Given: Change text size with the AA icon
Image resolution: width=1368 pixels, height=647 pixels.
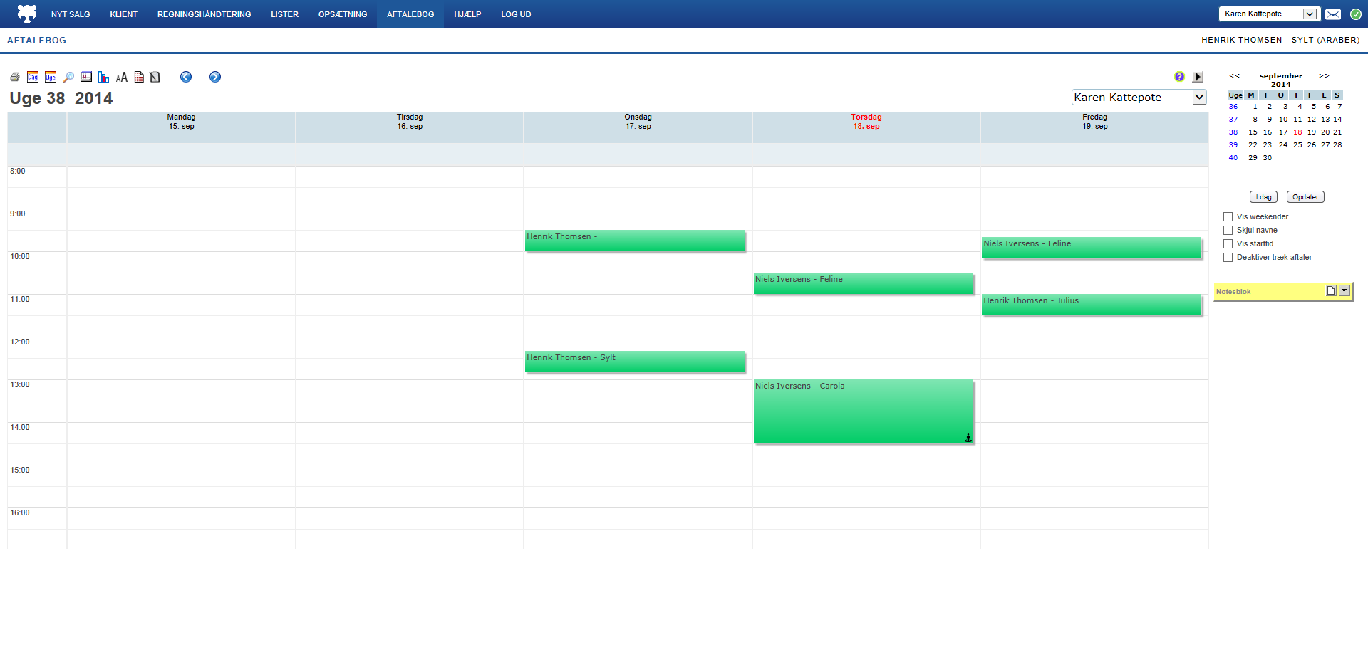Looking at the screenshot, I should 122,77.
